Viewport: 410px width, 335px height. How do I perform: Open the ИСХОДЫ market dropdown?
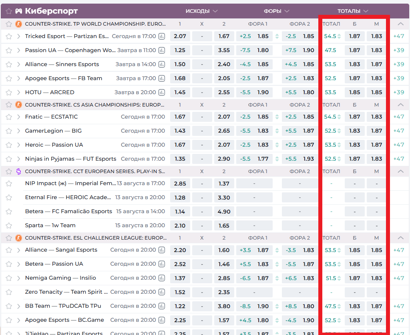pos(202,11)
